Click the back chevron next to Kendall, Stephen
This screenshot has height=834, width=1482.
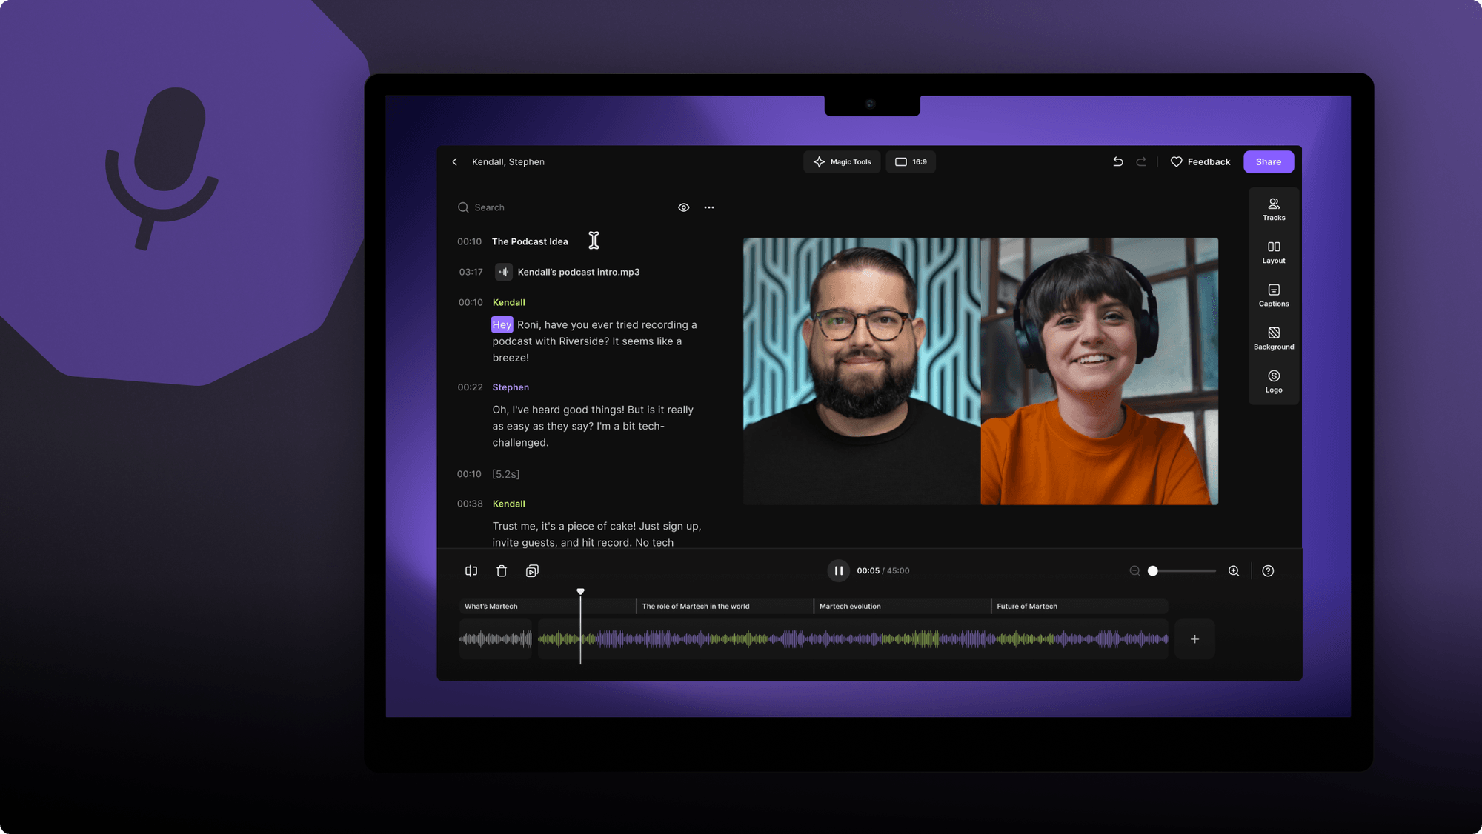(x=455, y=161)
